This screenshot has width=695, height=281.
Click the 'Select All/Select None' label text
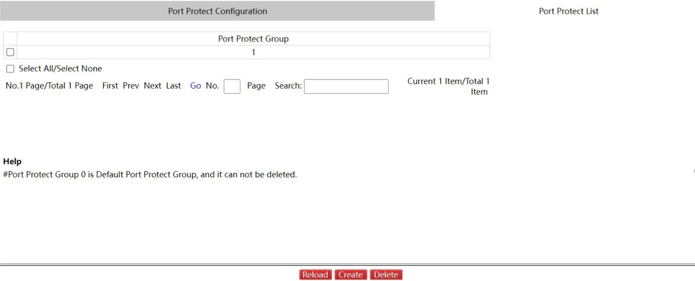click(x=60, y=69)
